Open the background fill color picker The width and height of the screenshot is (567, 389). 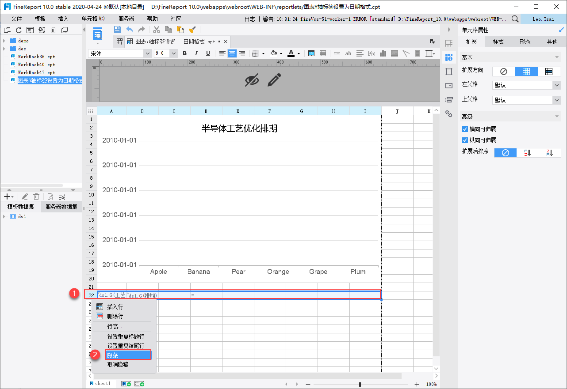[x=274, y=53]
